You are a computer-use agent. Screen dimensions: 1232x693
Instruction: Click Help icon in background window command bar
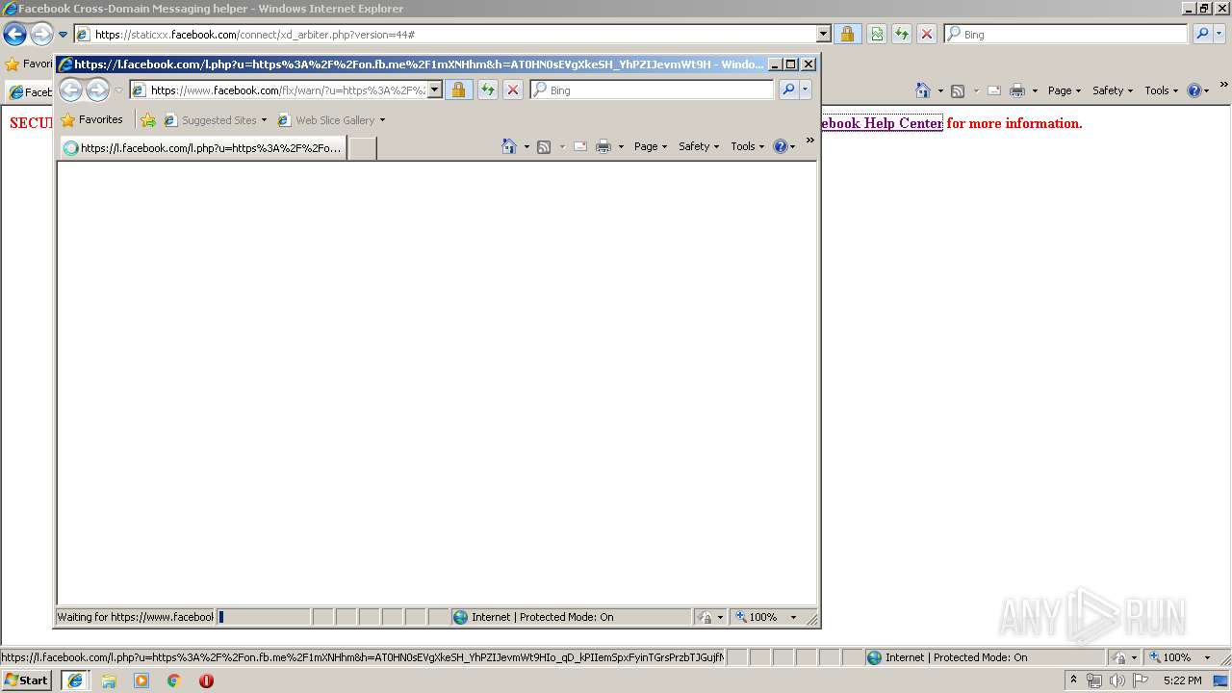click(x=1193, y=90)
